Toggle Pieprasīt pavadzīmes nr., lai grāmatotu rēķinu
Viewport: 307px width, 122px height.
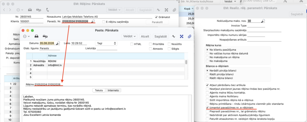click(207, 111)
